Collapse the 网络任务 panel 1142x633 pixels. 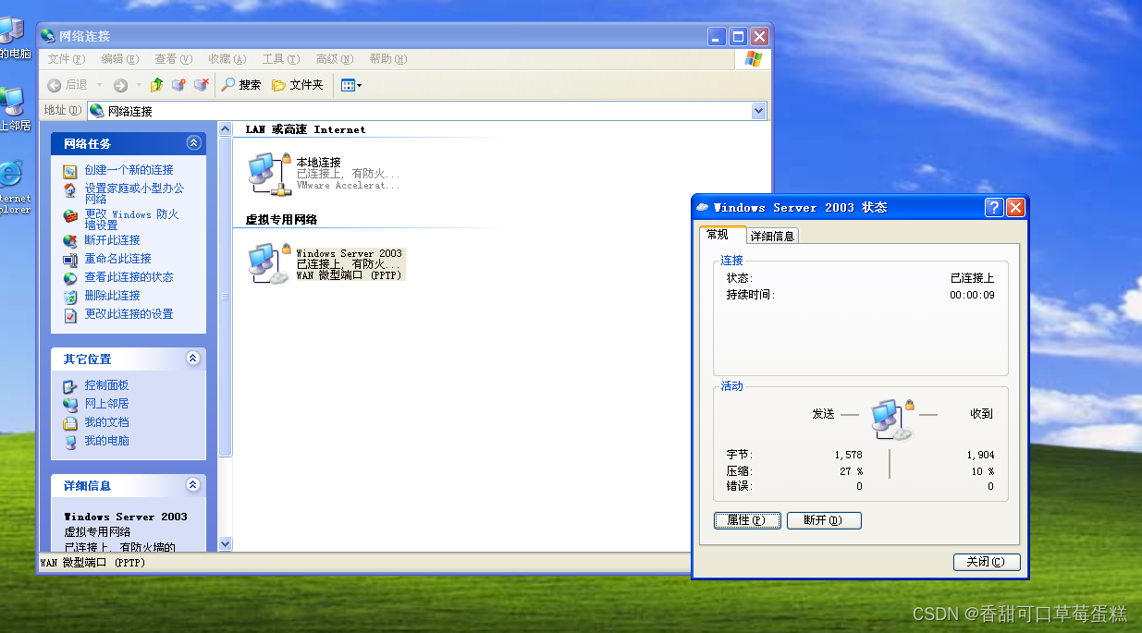point(193,143)
